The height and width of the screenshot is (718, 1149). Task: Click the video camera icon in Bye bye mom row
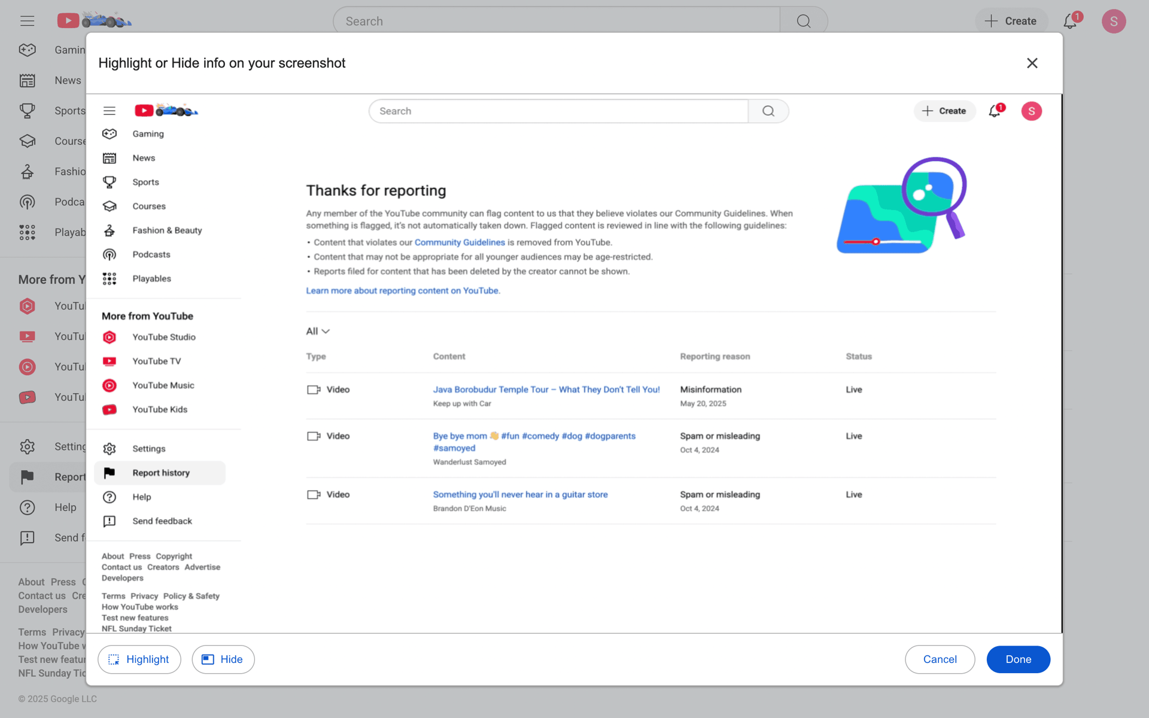[314, 436]
